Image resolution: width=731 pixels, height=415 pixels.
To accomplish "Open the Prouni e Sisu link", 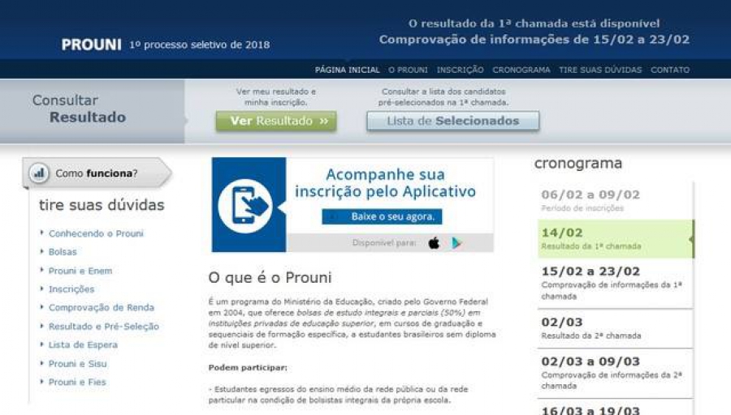I will 77,363.
